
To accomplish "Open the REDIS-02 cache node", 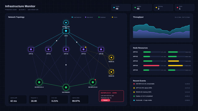I will (x=111, y=72).
